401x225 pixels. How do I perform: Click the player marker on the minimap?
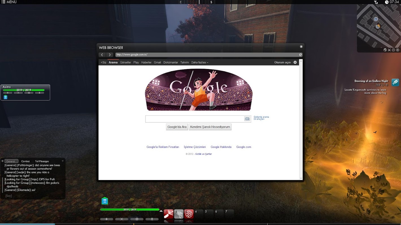tap(378, 26)
